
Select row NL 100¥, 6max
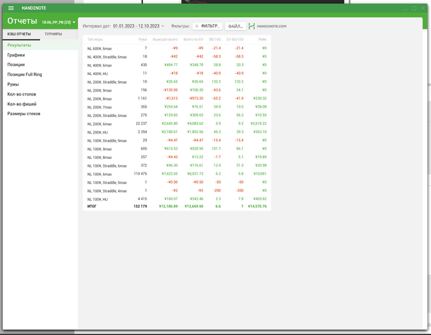[177, 174]
